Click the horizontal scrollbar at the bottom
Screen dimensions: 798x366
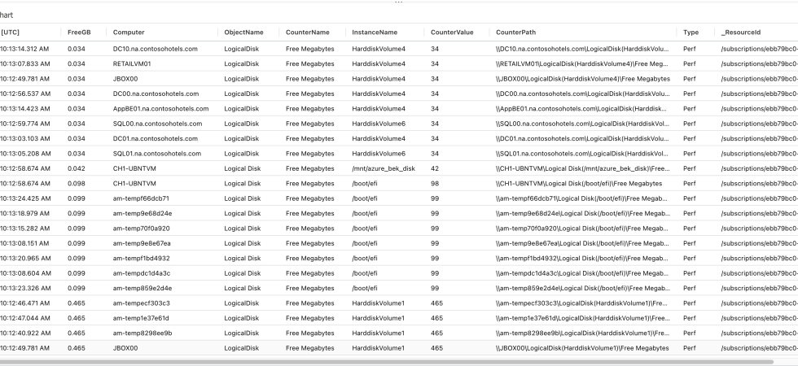coord(387,362)
